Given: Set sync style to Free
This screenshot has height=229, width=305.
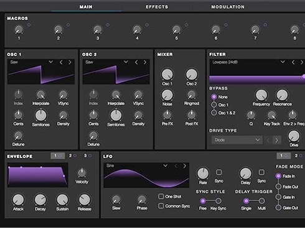Looking at the screenshot, I should pyautogui.click(x=203, y=200).
